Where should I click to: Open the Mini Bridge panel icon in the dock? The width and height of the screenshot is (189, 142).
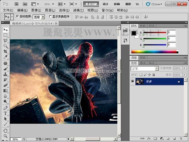click(x=125, y=30)
